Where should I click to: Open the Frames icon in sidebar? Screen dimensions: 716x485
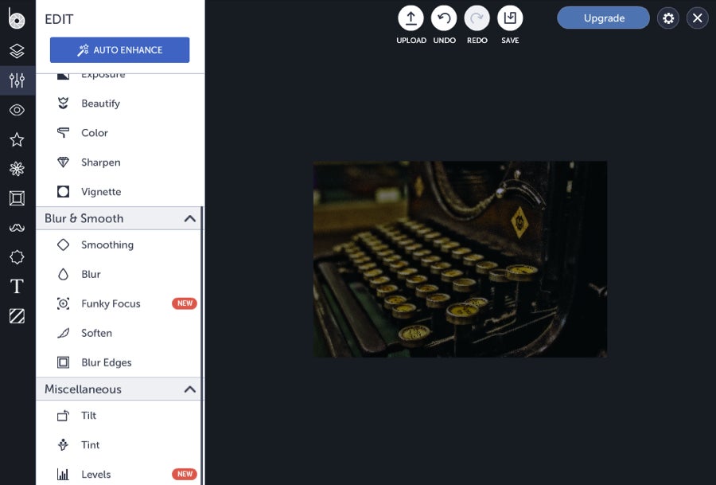17,198
